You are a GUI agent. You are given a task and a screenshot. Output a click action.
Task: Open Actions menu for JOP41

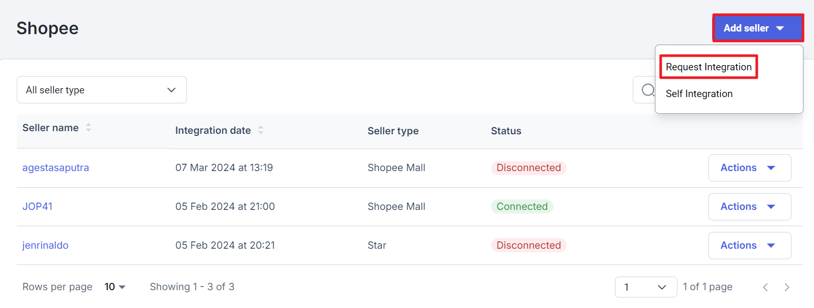pyautogui.click(x=749, y=207)
